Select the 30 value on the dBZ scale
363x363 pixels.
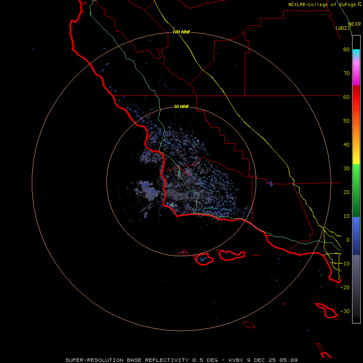coord(346,168)
